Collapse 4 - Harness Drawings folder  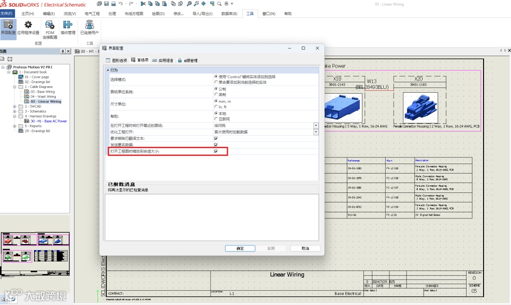pos(15,116)
